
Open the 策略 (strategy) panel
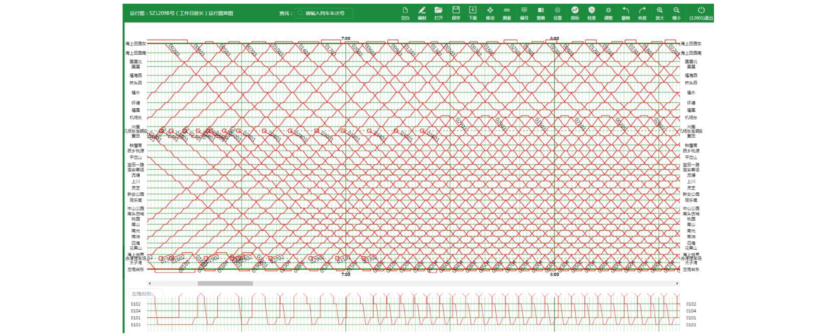[541, 13]
